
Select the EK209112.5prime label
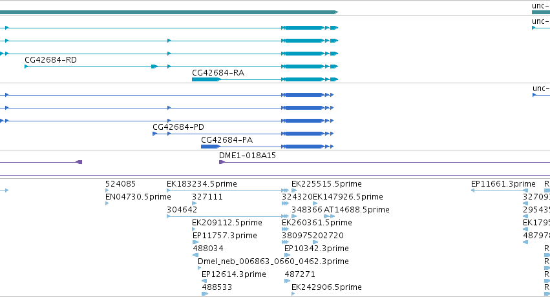pyautogui.click(x=227, y=223)
